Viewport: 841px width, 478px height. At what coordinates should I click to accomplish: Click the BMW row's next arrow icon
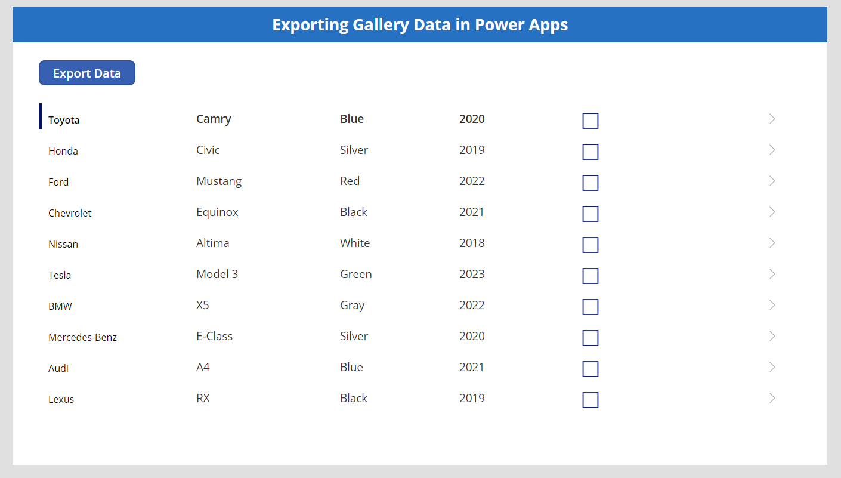tap(772, 305)
